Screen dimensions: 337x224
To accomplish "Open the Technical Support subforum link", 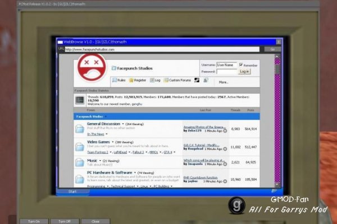I will 123,186.
